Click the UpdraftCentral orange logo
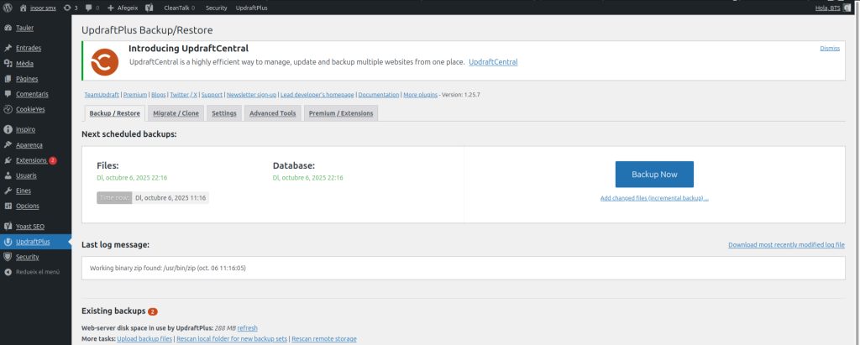 tap(105, 62)
